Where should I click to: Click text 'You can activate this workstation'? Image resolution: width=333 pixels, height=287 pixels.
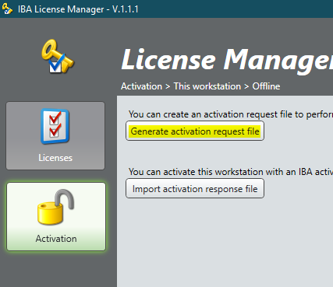click(196, 172)
